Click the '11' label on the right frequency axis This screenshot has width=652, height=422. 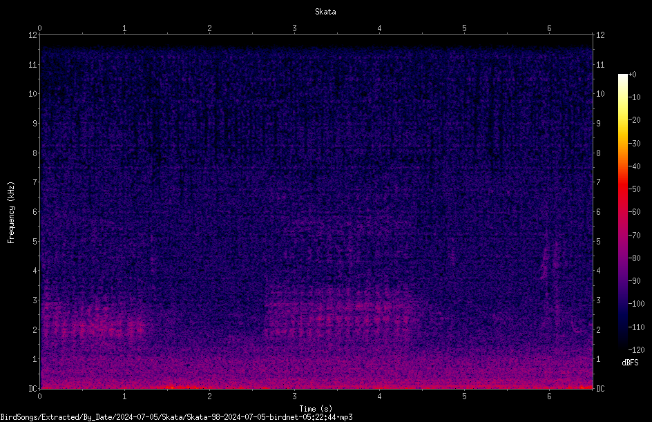[600, 64]
